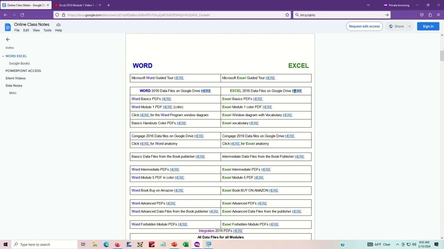Open the Edit menu

(x=26, y=30)
